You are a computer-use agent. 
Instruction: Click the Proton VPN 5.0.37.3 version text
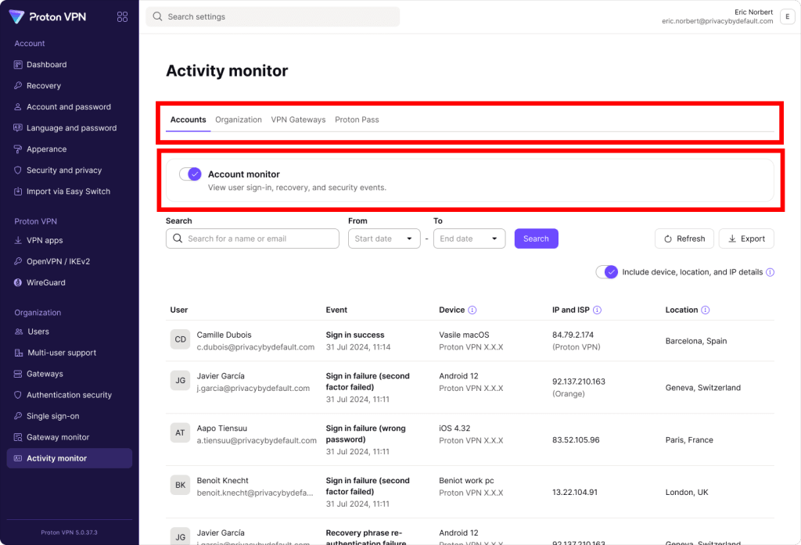[69, 532]
